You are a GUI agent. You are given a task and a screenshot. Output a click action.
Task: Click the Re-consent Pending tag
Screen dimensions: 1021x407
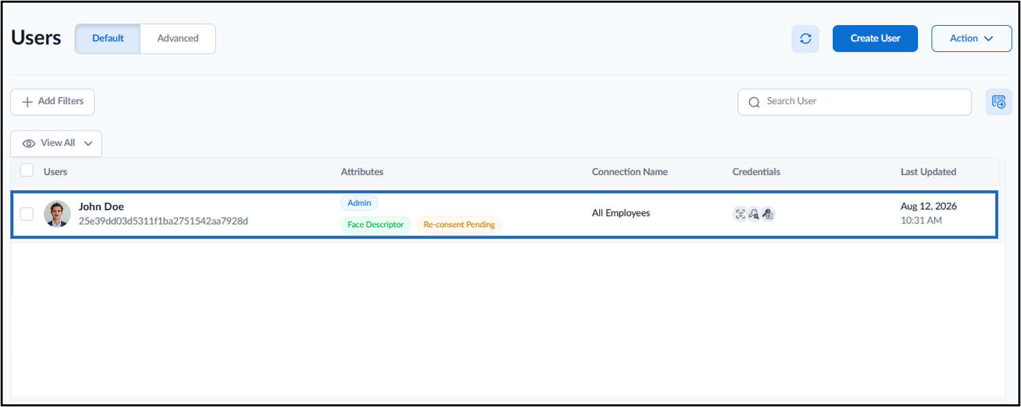(459, 224)
